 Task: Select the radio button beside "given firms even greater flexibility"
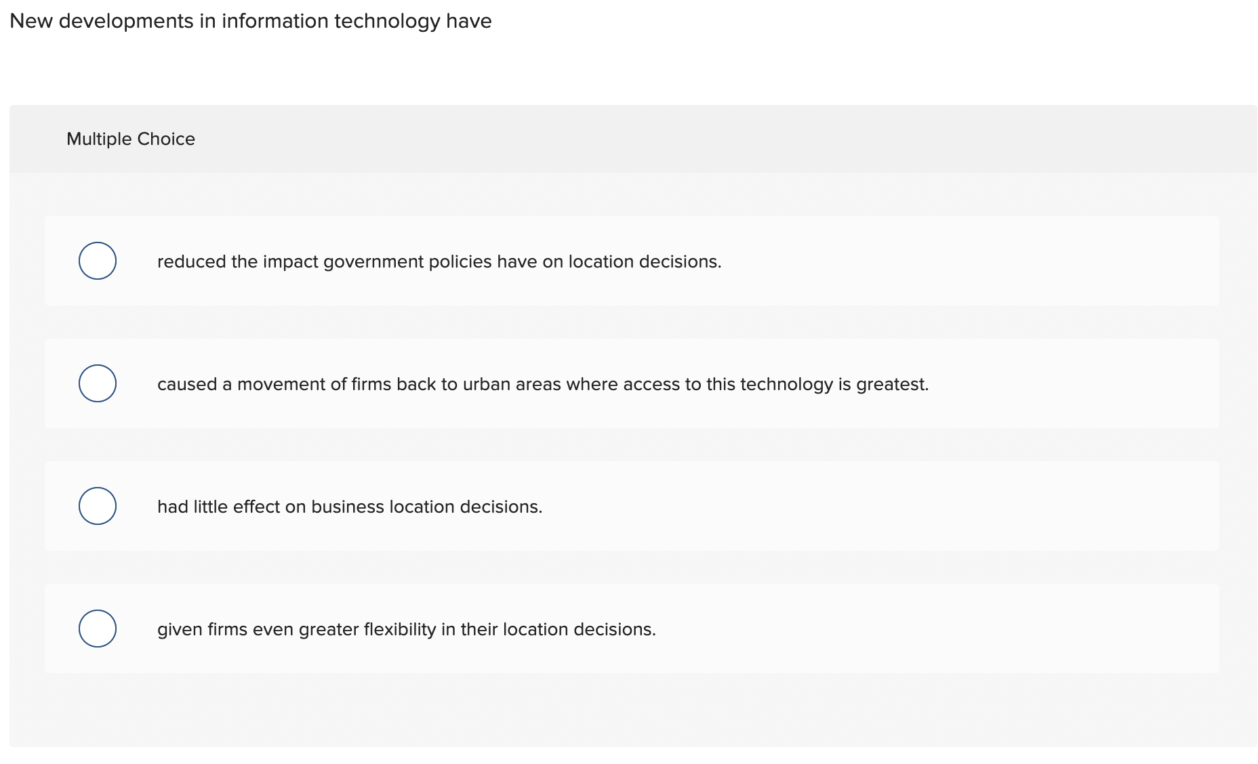[x=98, y=629]
